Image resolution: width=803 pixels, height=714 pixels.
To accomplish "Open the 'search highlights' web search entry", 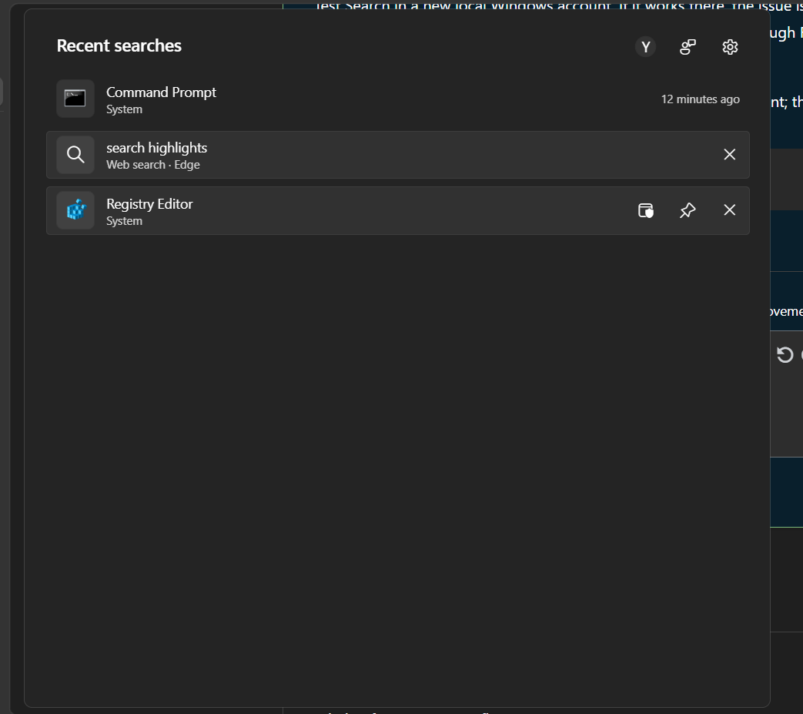I will coord(398,155).
